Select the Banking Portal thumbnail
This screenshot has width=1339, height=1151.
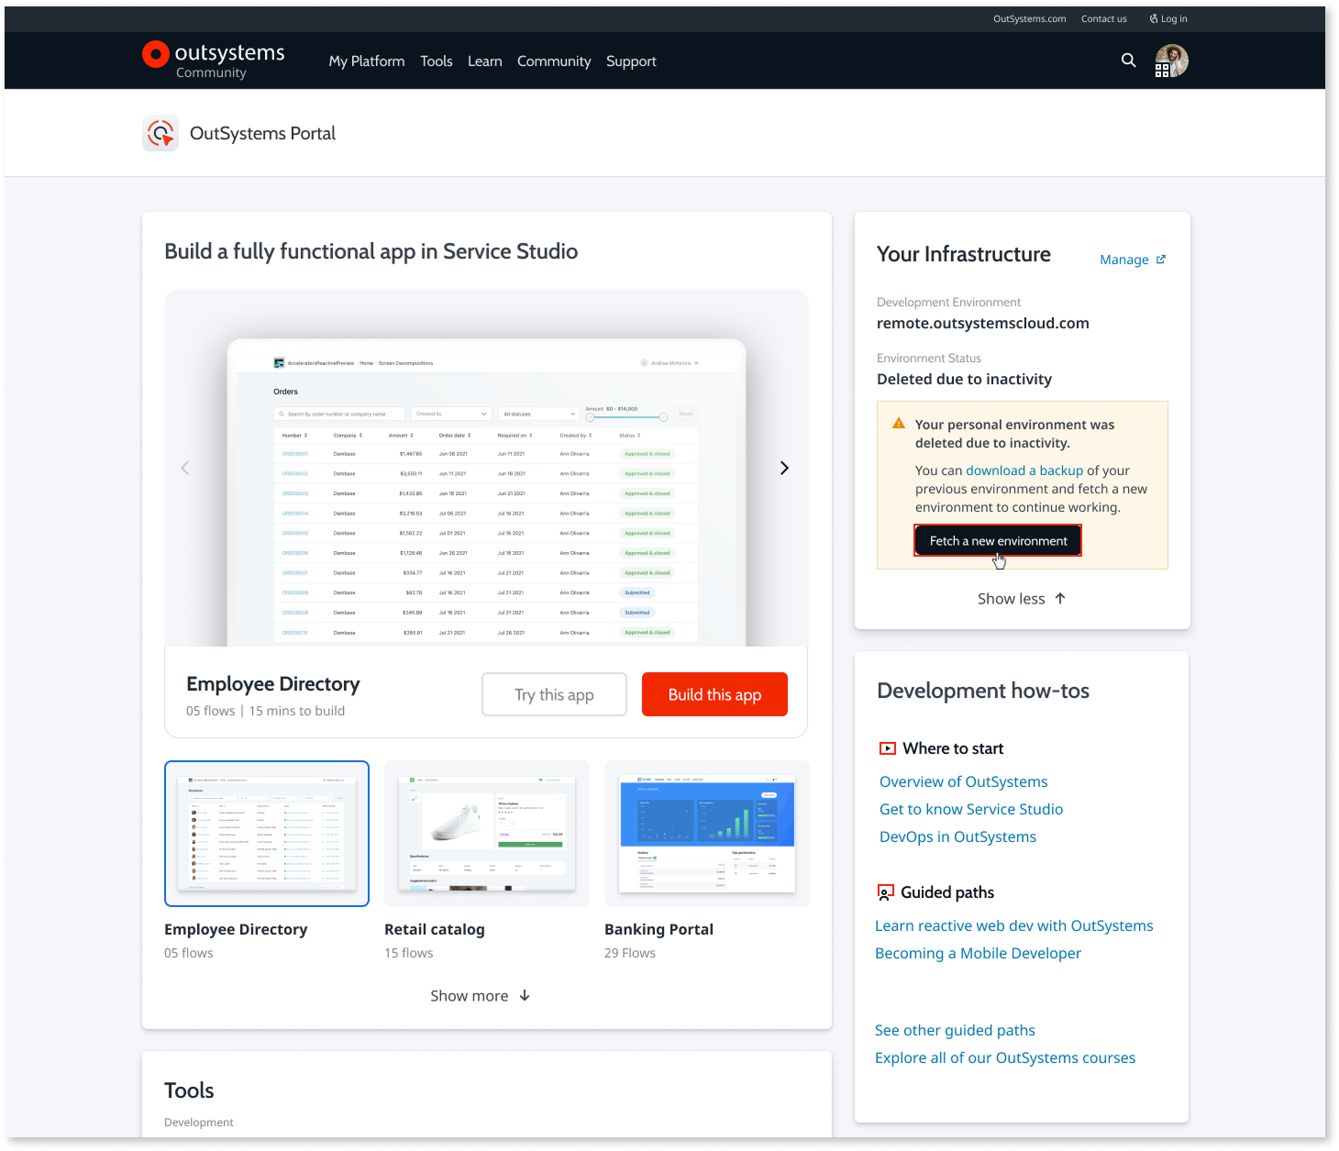[707, 834]
